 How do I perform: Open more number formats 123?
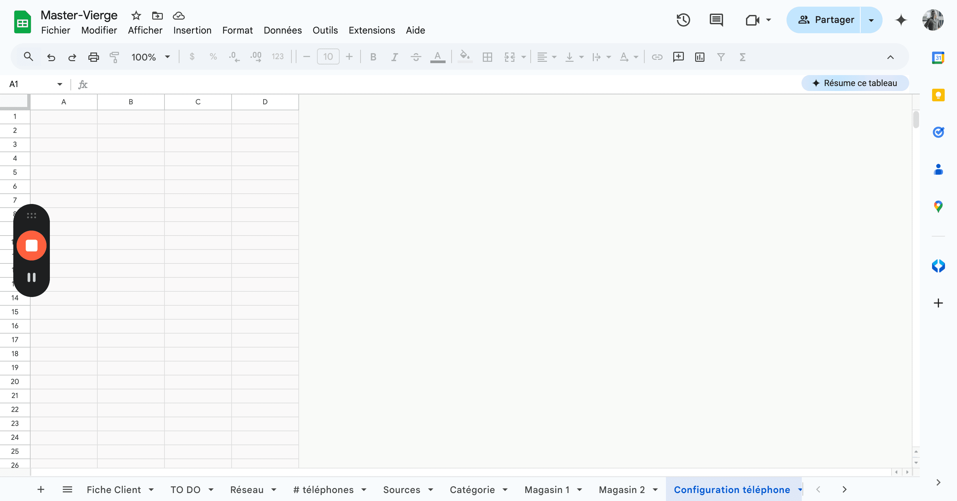[x=277, y=57]
